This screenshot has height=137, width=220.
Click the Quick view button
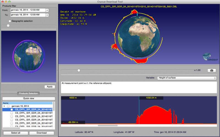(x=29, y=98)
